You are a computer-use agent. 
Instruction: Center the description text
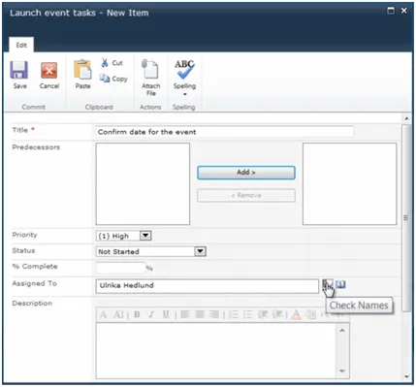point(200,314)
